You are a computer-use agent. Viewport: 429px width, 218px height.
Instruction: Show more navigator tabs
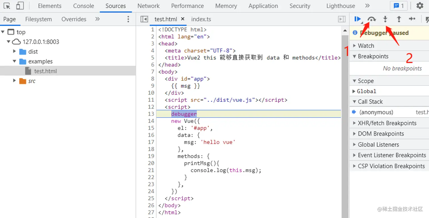(97, 19)
